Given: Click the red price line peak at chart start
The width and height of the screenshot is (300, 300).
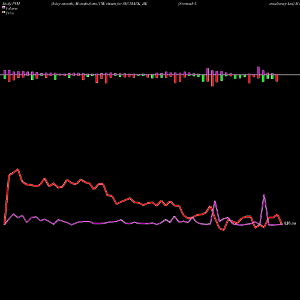Looking at the screenshot, I should pyautogui.click(x=18, y=169).
